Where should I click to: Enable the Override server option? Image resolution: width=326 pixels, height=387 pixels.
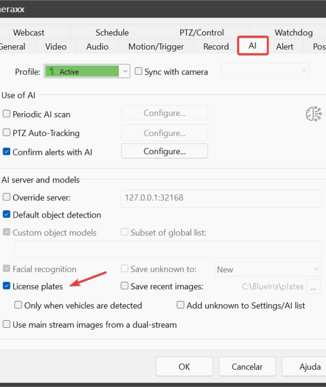(x=7, y=198)
